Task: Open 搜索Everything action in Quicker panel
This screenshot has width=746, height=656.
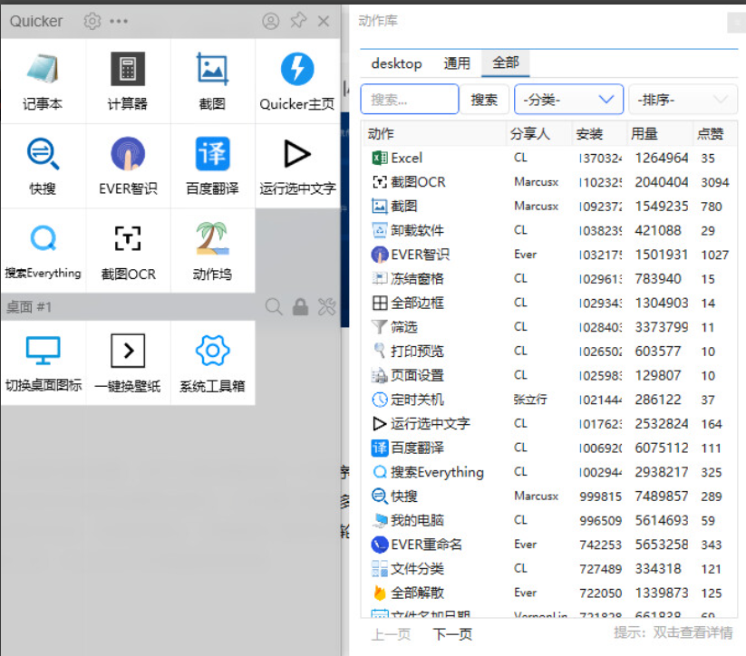Action: click(x=43, y=251)
